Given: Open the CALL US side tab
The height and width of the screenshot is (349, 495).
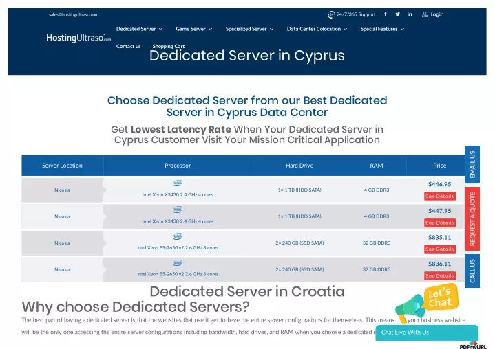Looking at the screenshot, I should [x=472, y=271].
